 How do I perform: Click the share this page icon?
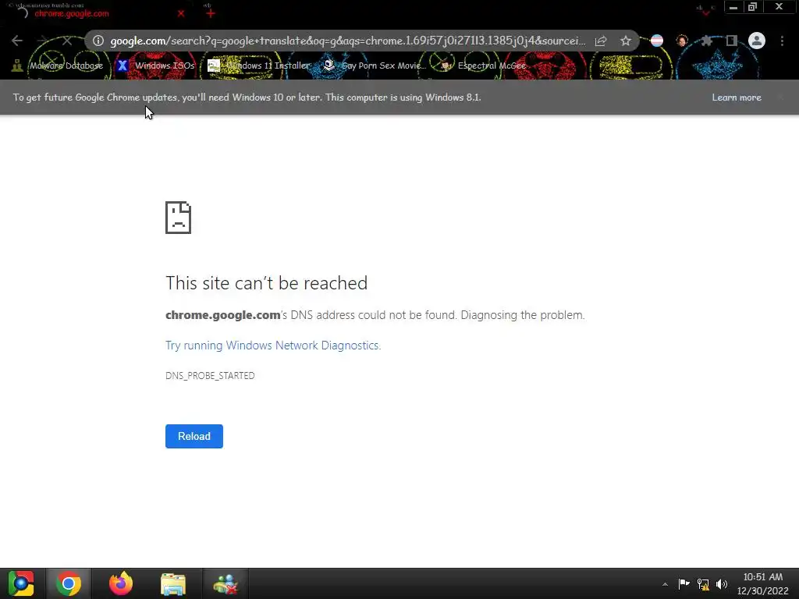coord(601,41)
